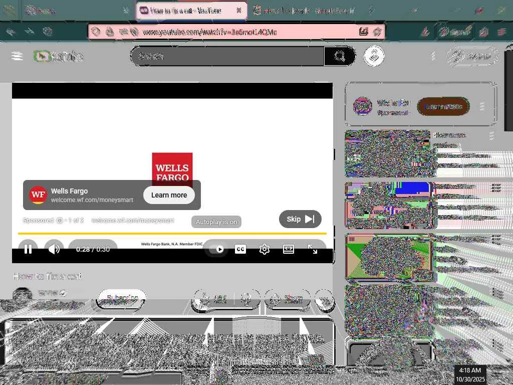The image size is (513, 385).
Task: Toggle closed captions CC button
Action: tap(240, 250)
